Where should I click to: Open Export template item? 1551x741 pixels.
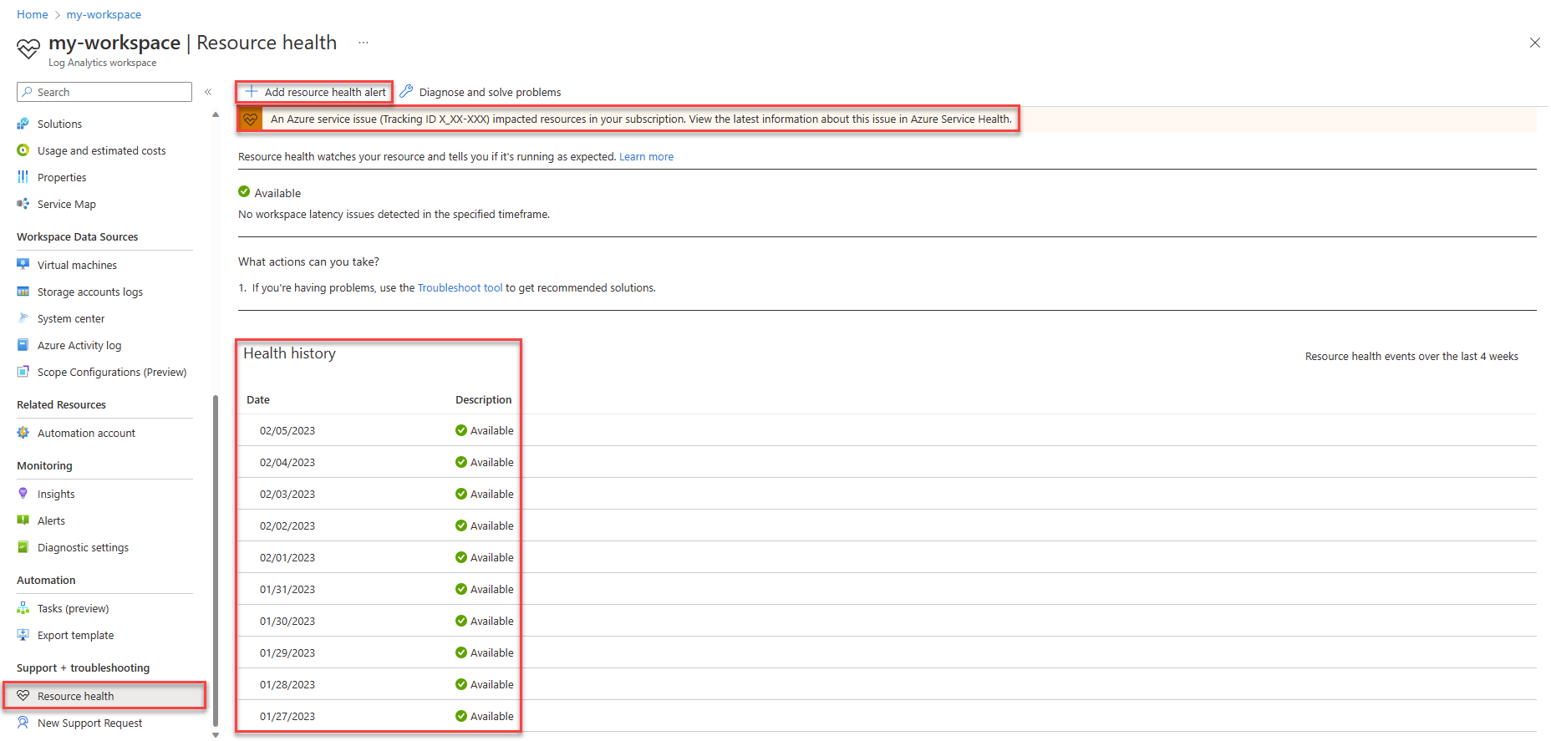coord(75,635)
